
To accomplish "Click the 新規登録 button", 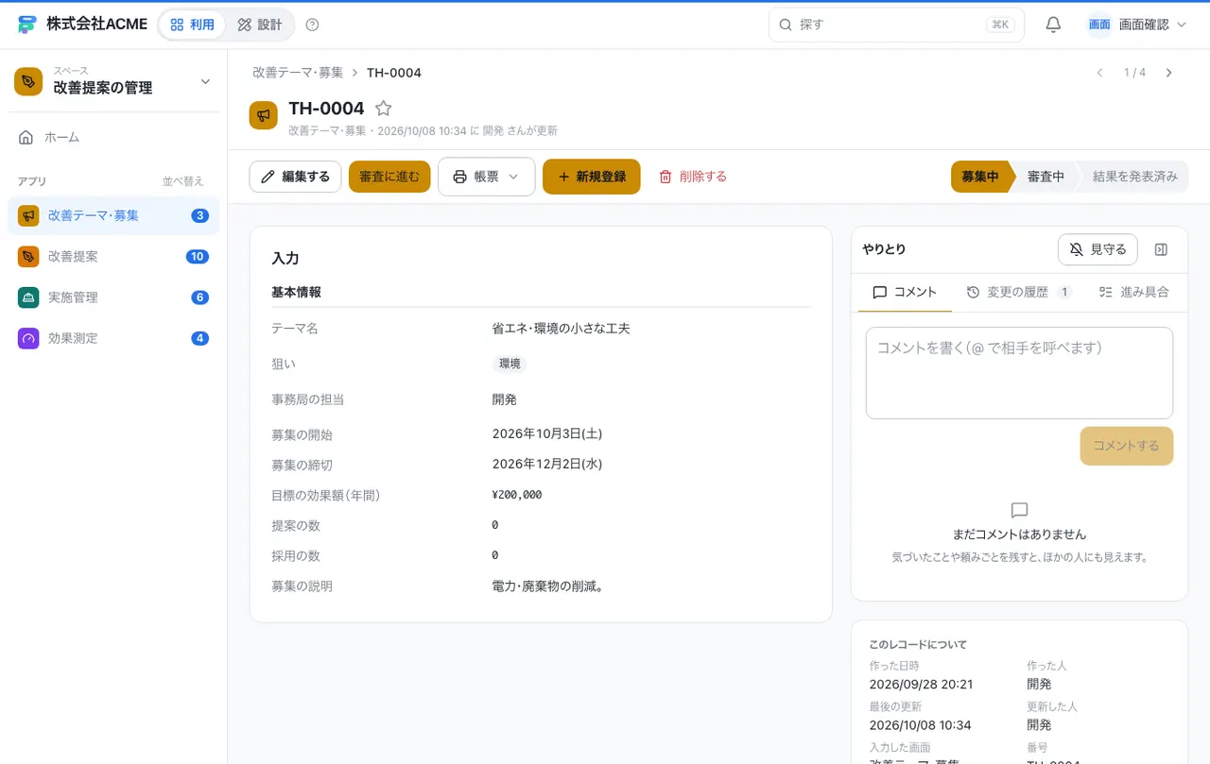I will tap(591, 177).
